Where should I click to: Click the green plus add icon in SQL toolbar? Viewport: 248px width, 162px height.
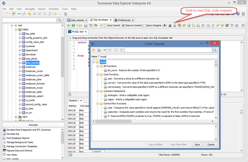point(69,25)
